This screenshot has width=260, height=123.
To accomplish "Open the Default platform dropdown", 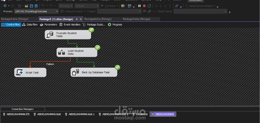I will click(x=87, y=6).
